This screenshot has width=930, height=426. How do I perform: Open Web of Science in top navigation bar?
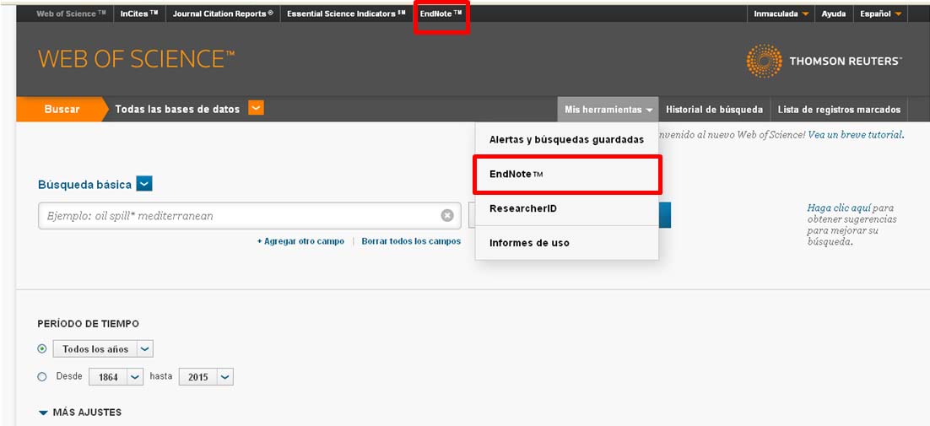(x=71, y=13)
